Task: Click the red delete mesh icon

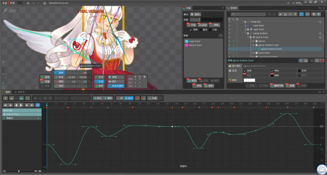Action: [322, 60]
